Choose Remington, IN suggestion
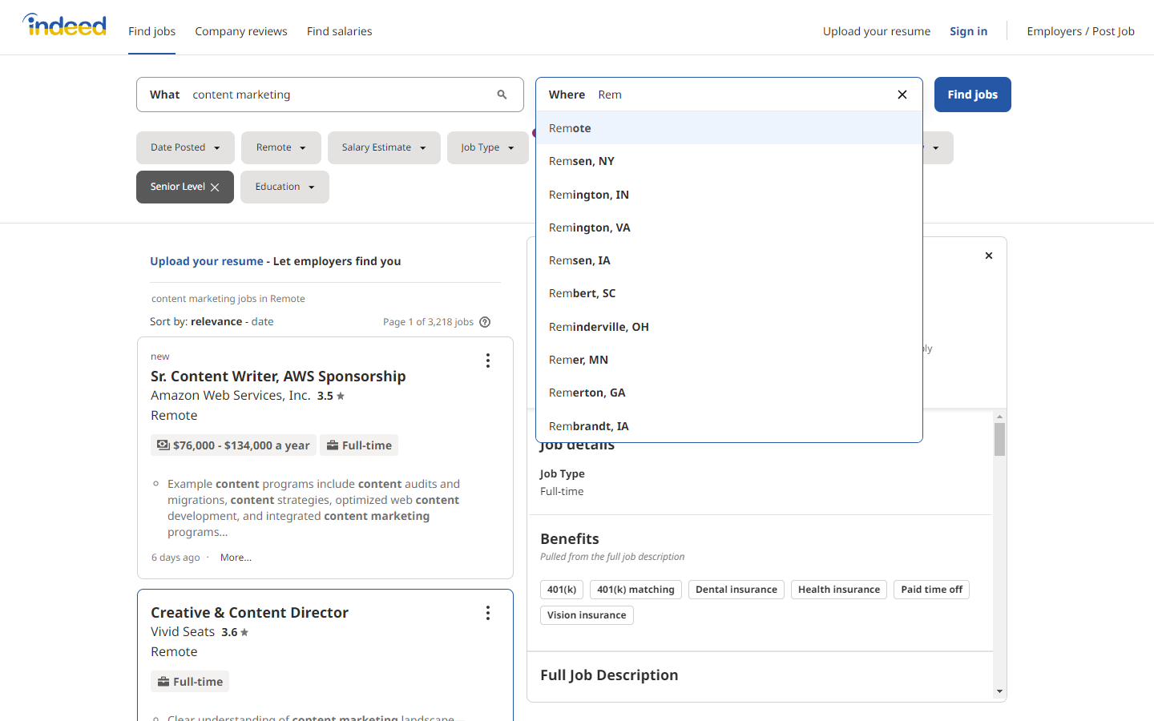This screenshot has width=1154, height=721. pos(729,195)
